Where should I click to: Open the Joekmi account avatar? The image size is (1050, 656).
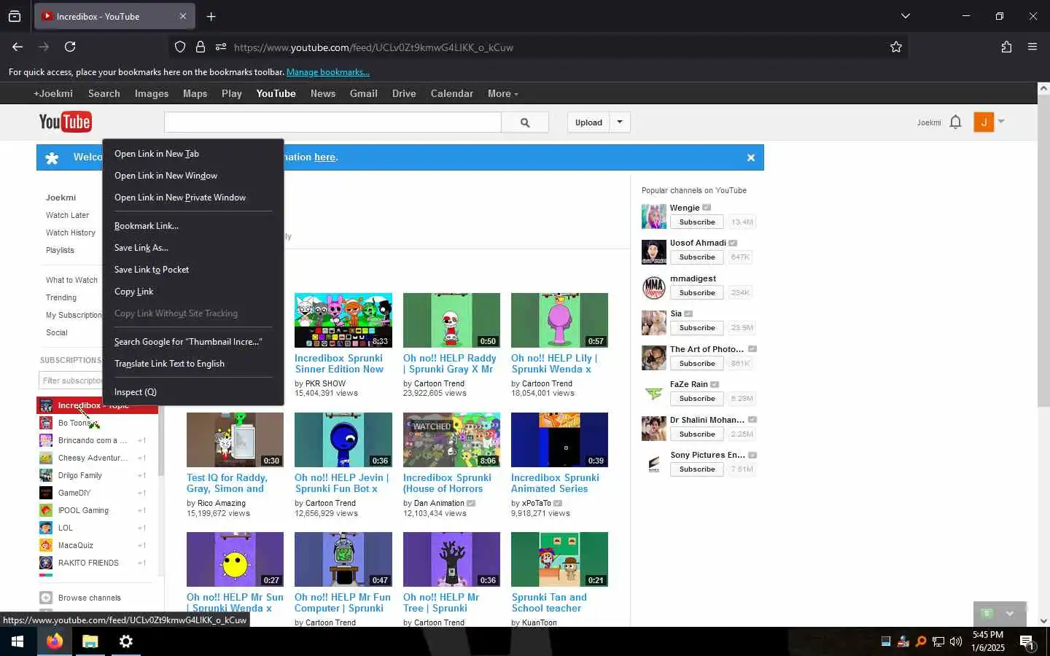[x=984, y=122]
